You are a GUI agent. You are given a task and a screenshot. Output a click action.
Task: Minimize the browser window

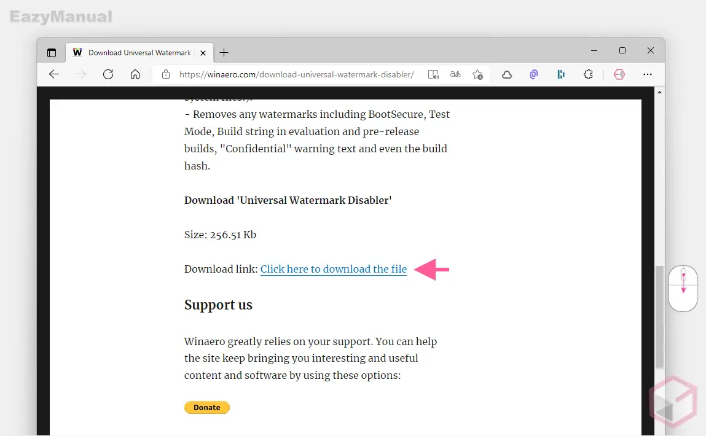point(594,51)
